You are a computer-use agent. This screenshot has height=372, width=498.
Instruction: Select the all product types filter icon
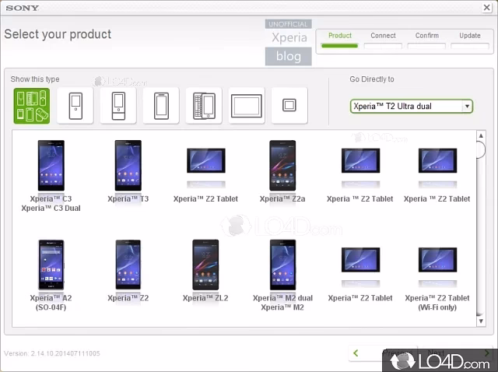[32, 106]
